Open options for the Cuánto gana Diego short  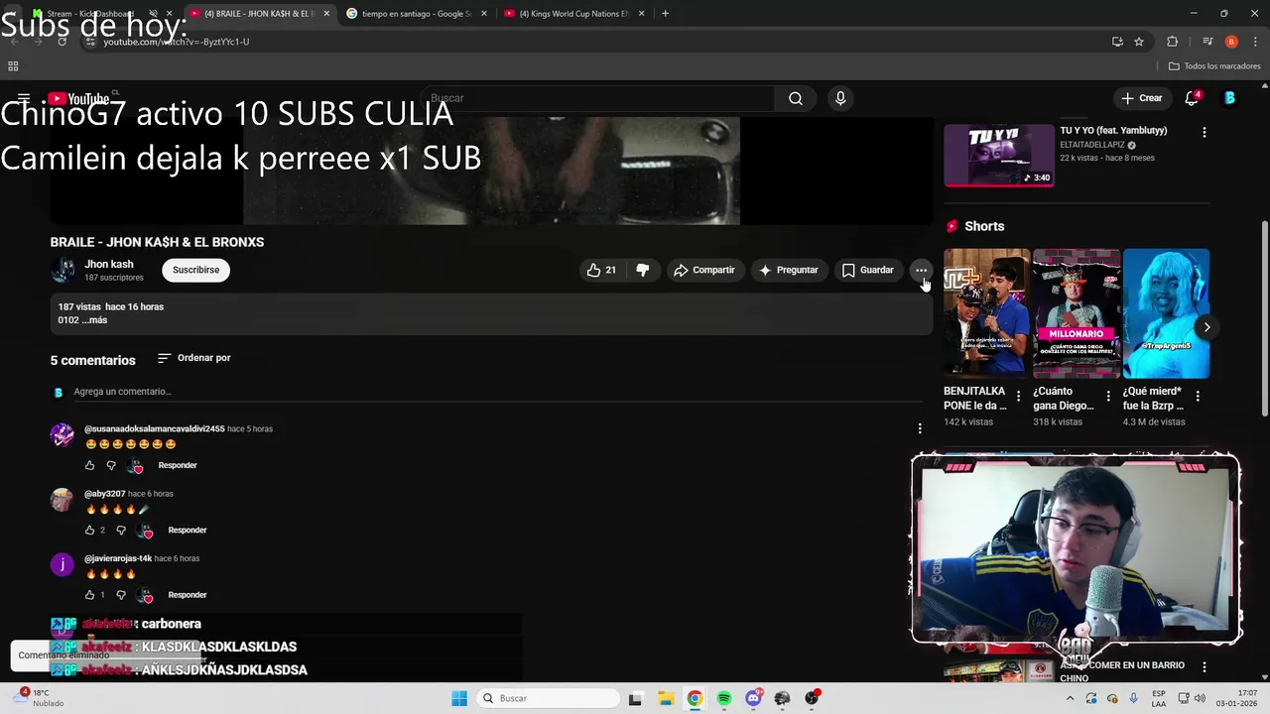[x=1108, y=396]
